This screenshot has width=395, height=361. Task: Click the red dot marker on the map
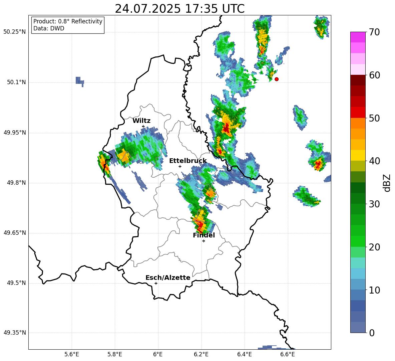coord(277,79)
